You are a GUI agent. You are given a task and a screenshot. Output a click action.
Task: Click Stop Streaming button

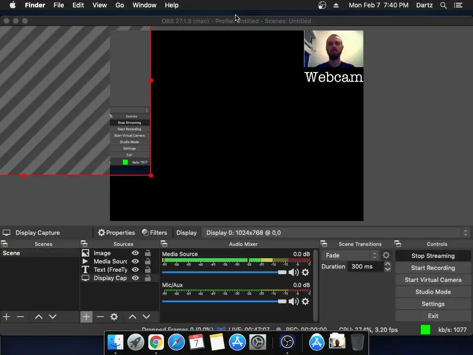[x=433, y=256]
